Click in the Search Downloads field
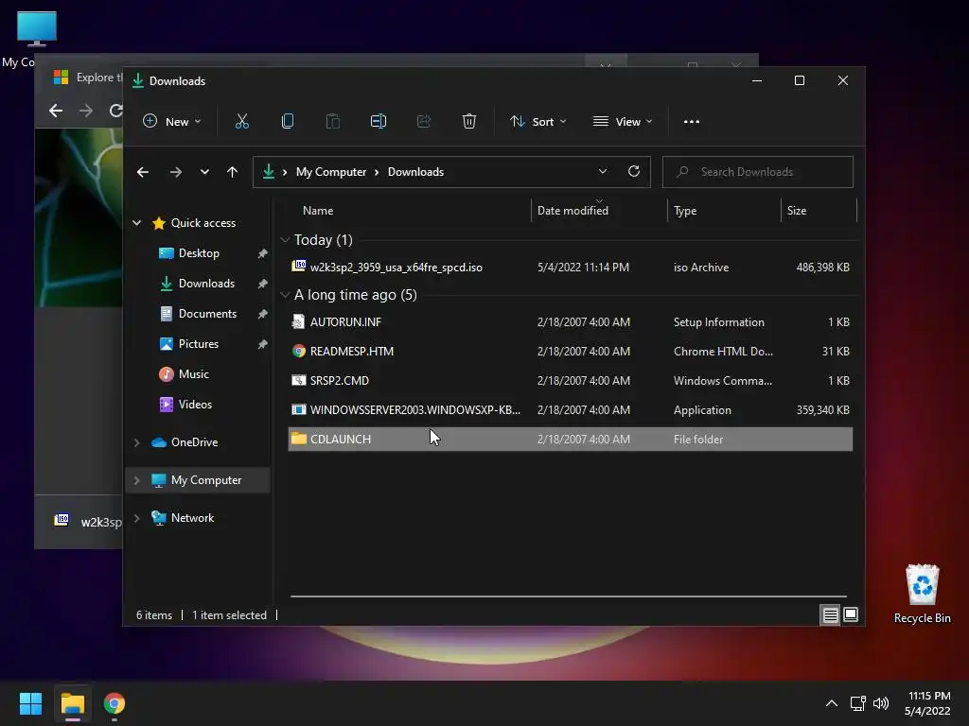 coord(758,172)
